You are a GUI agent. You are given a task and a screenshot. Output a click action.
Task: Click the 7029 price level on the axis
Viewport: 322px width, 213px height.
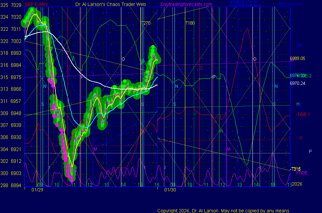tap(16, 5)
